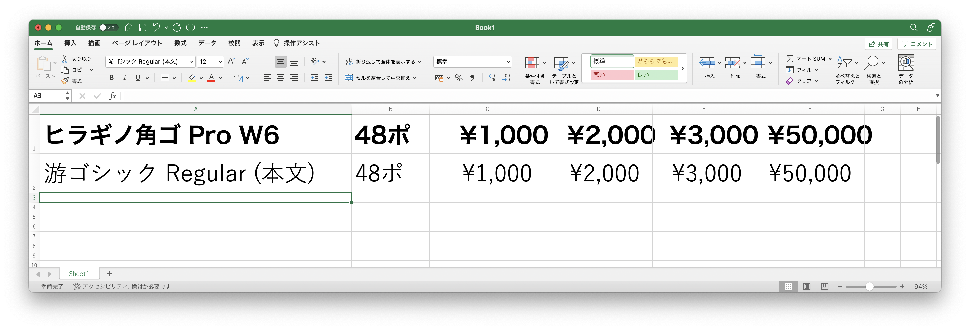This screenshot has height=330, width=970.
Task: Click the Print icon in title bar
Action: 191,28
